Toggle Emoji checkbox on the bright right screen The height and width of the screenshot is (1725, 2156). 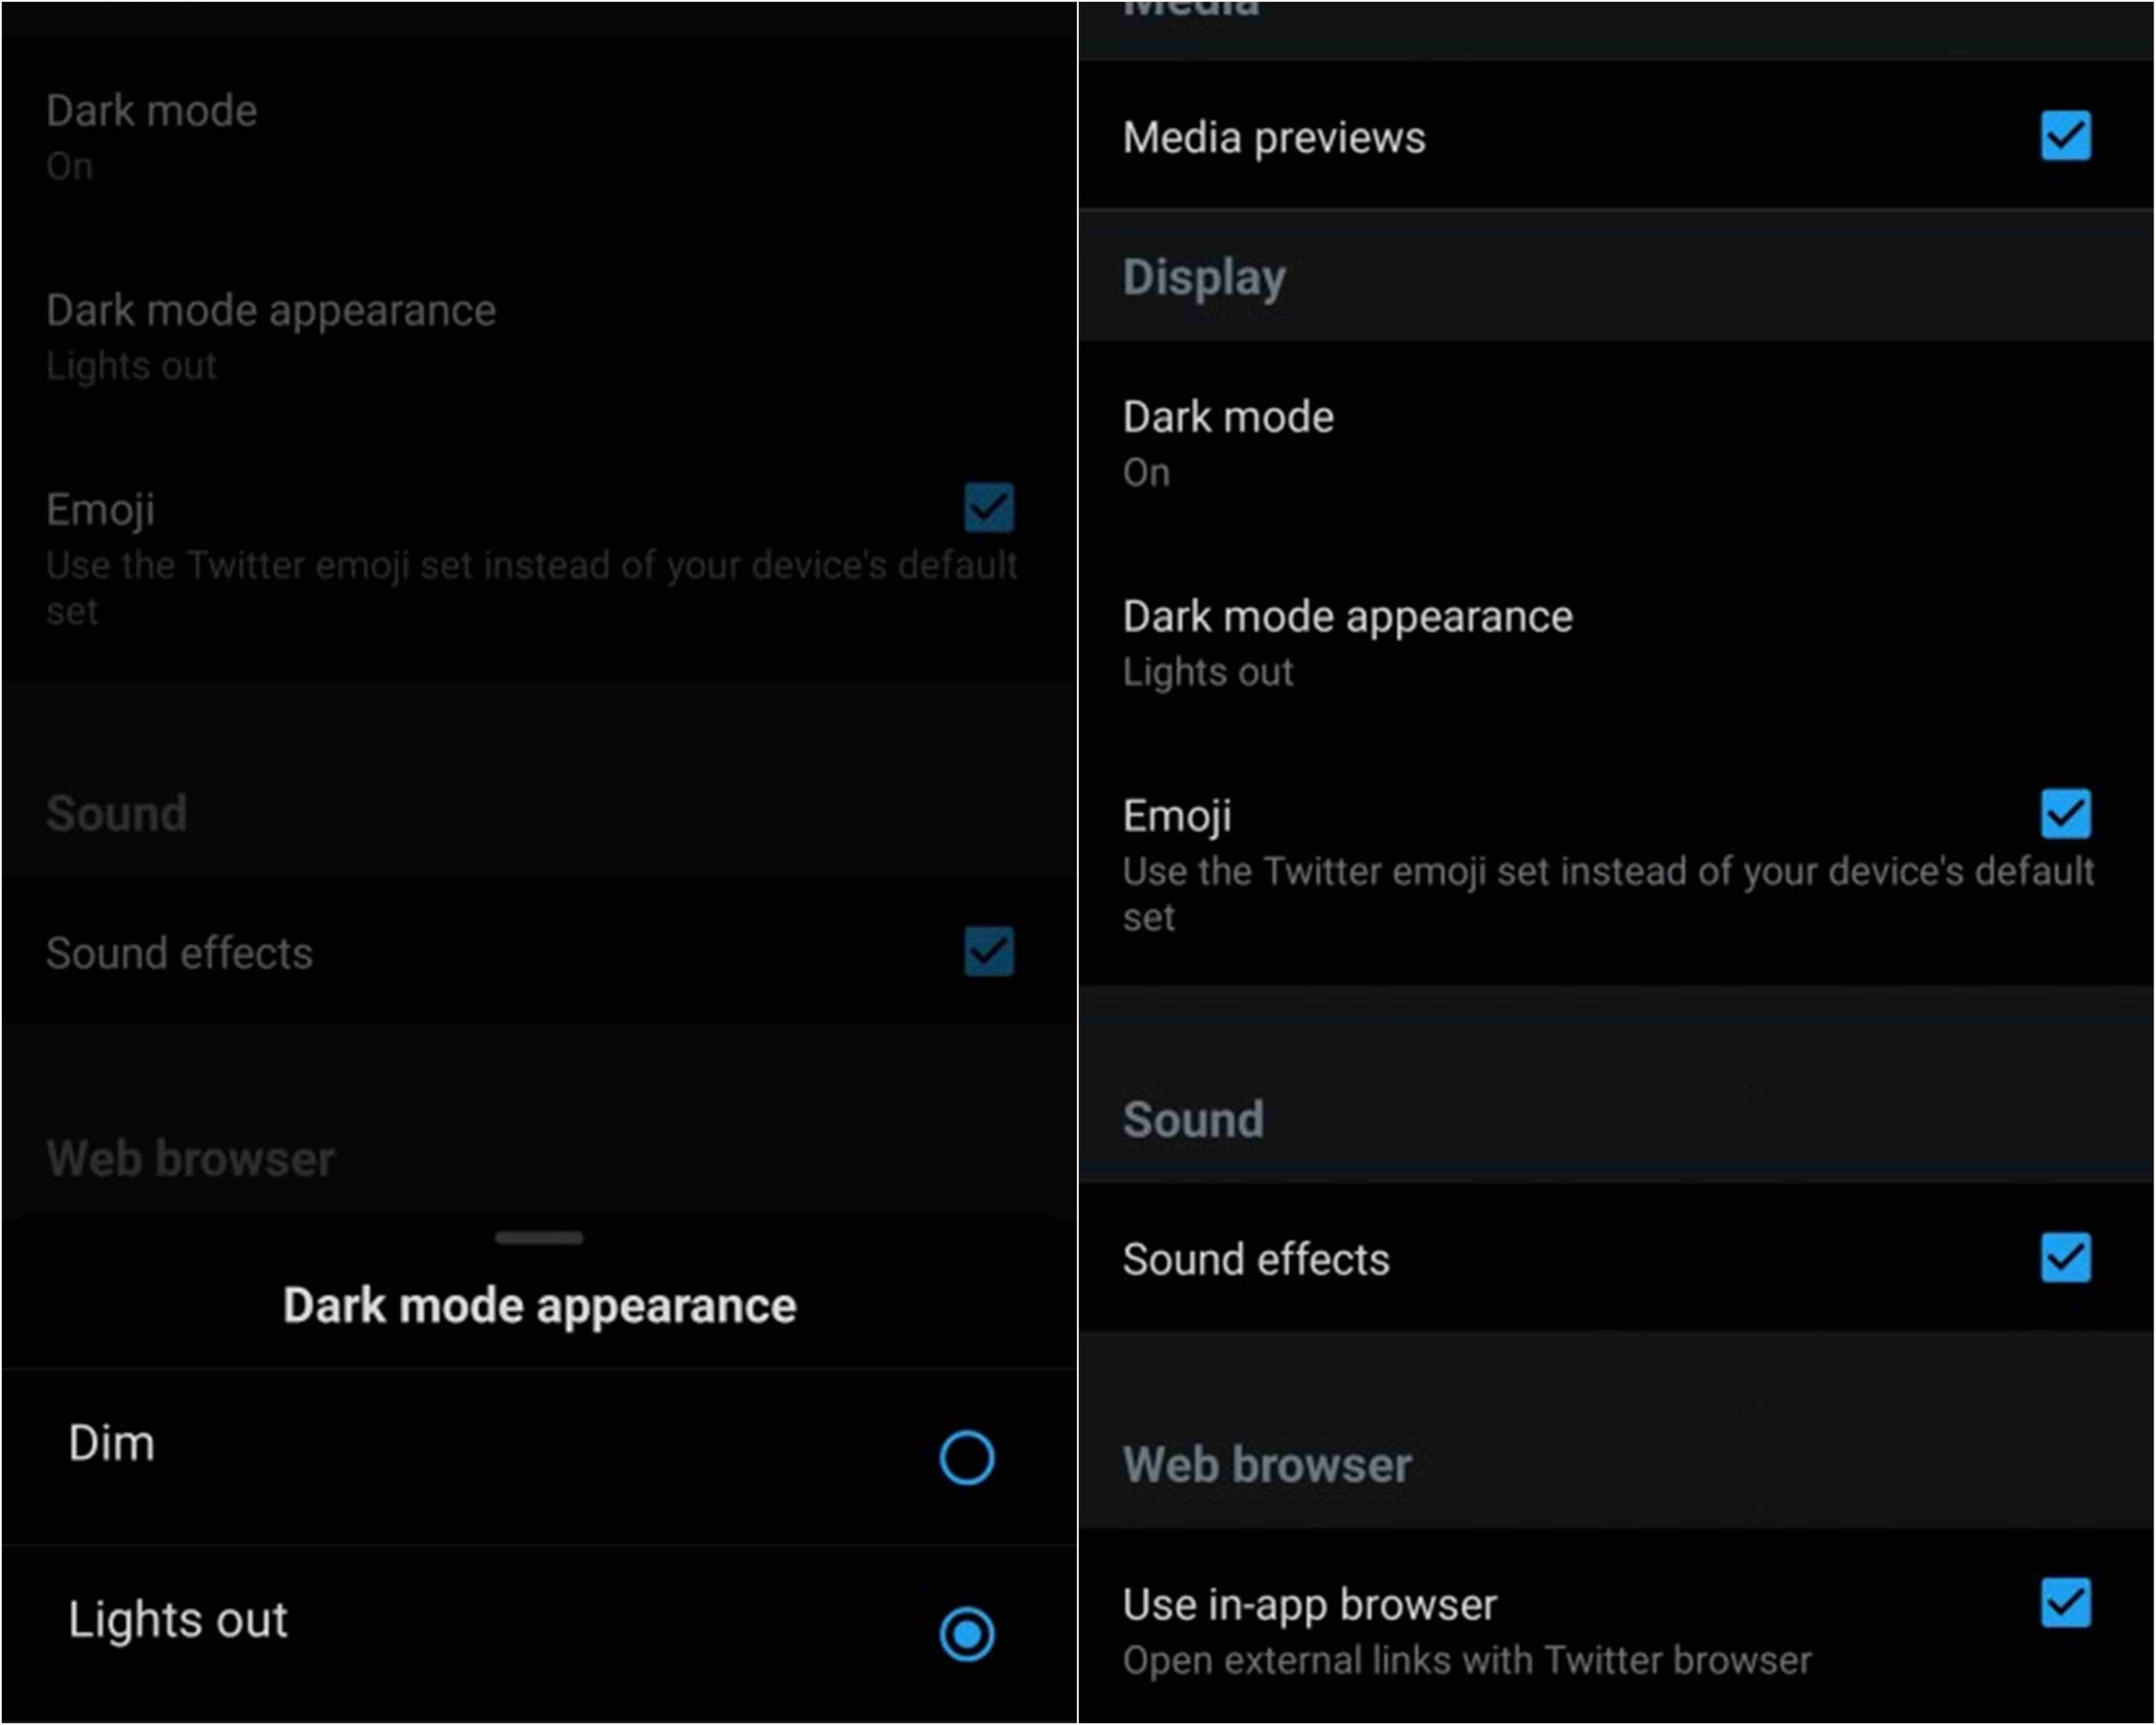(x=2065, y=814)
